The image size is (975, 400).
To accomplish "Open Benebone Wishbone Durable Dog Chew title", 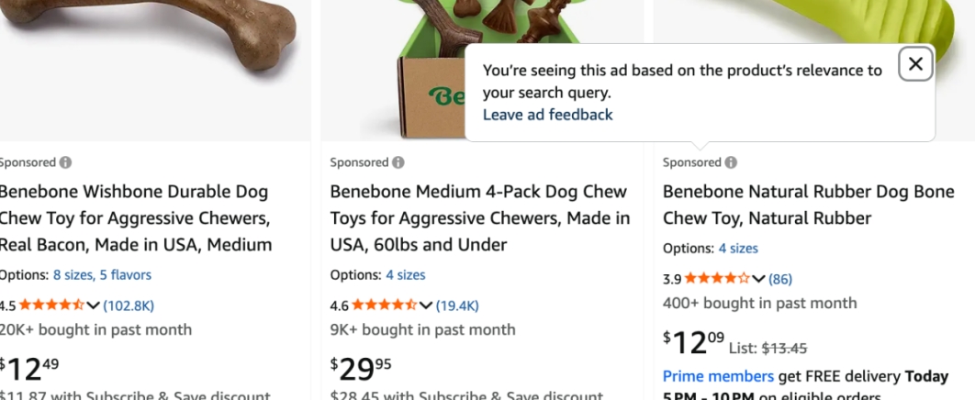I will click(134, 218).
